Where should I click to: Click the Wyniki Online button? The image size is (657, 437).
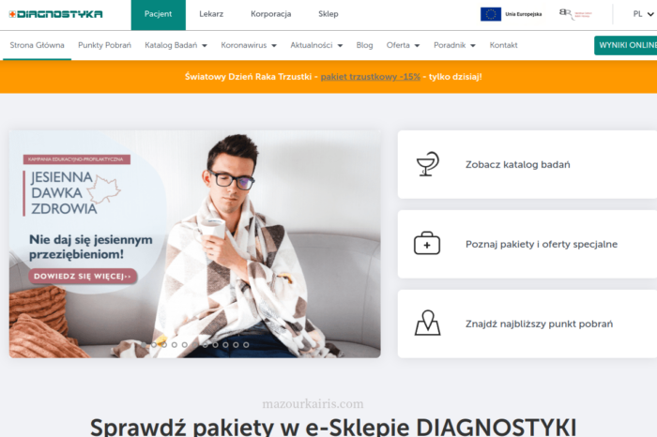[x=626, y=45]
